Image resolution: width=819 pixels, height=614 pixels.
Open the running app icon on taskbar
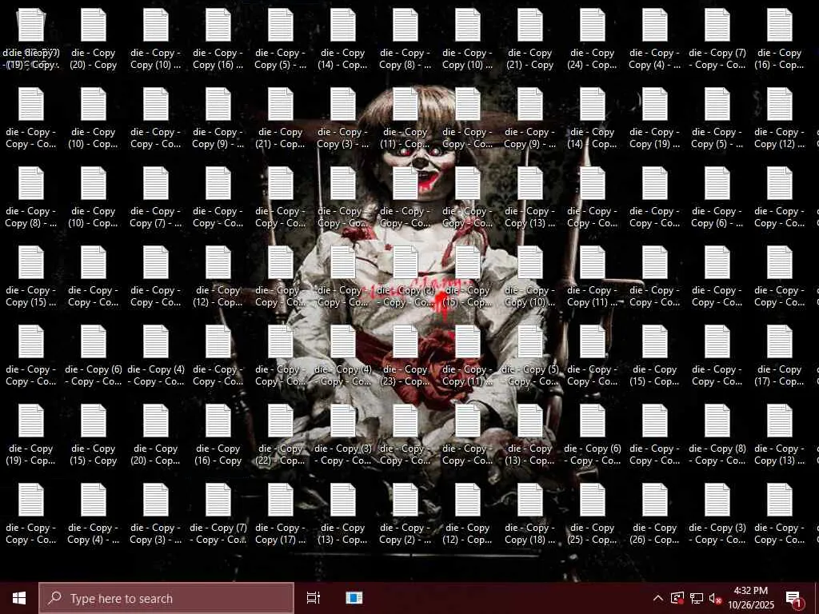[x=354, y=598]
